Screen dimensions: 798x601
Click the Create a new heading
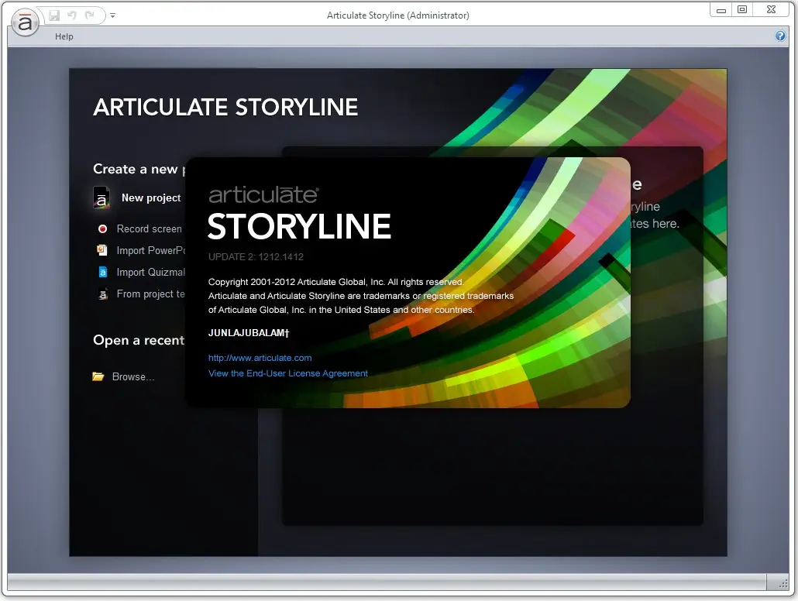(x=139, y=169)
